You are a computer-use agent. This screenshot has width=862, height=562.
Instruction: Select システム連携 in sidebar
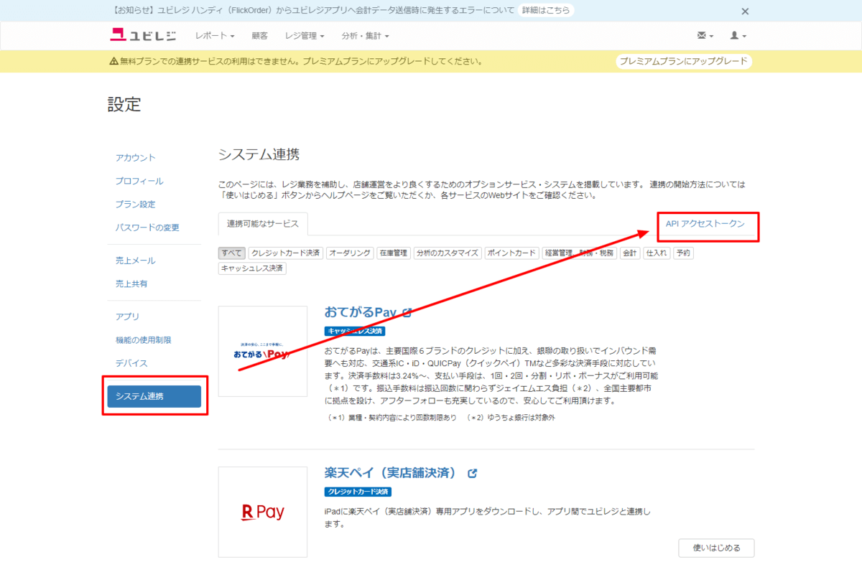[x=154, y=396]
